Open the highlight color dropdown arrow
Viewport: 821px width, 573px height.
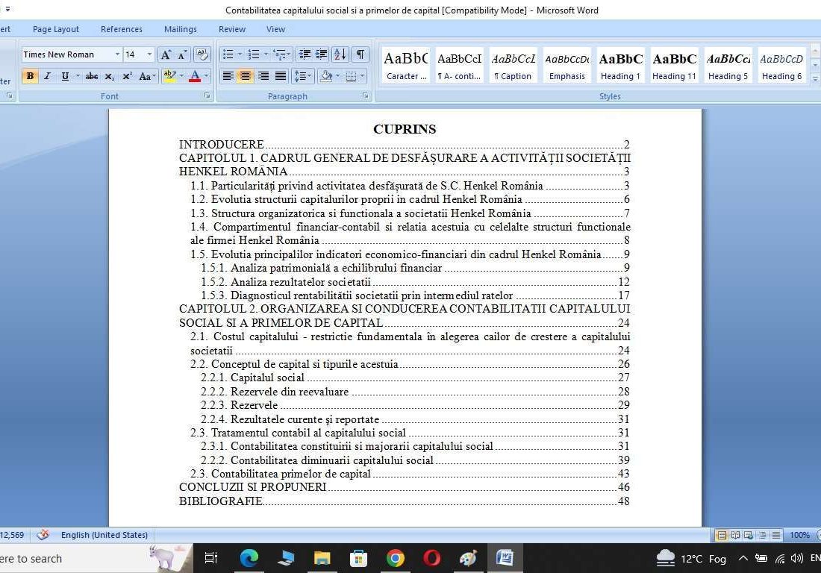[x=181, y=76]
